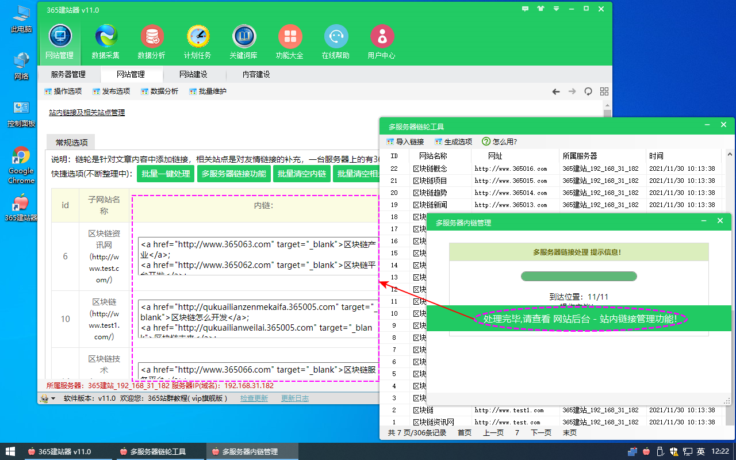
Task: Open the 365建站器 desktop shortcut
Action: 21,208
